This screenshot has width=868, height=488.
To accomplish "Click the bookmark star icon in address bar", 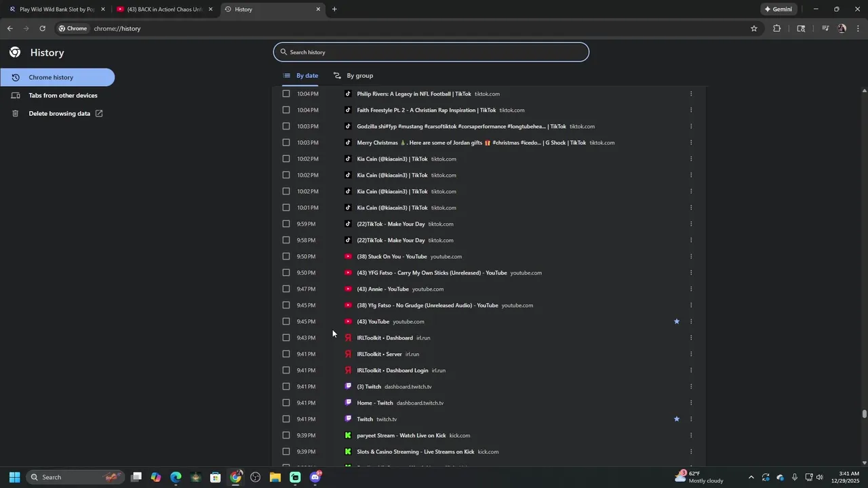I will point(753,28).
